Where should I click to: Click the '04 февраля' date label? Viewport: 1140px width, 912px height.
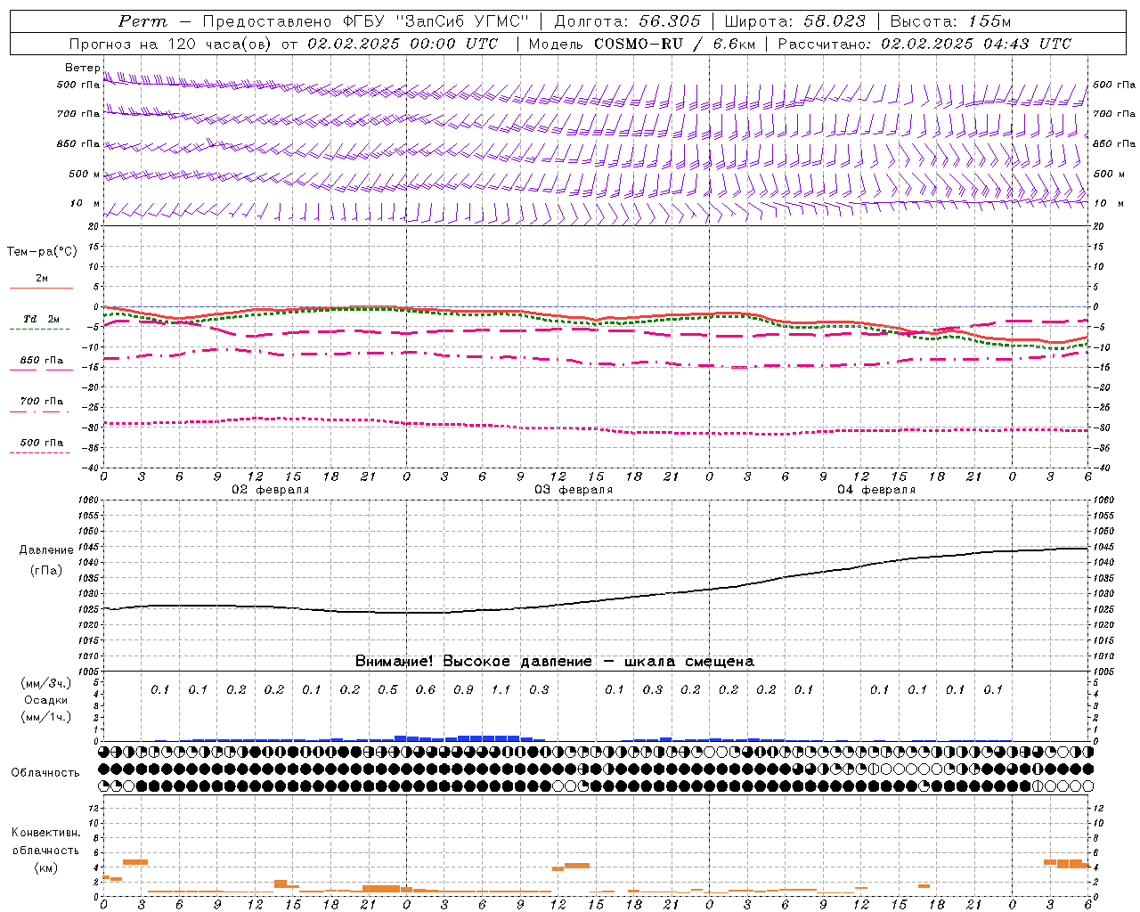point(876,490)
